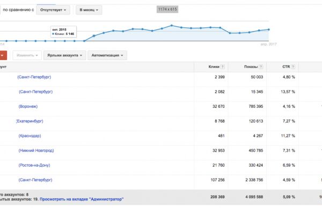This screenshot has height=208, width=322.
Task: Follow the Просмотреть на вкладке Администратор link
Action: 82,199
